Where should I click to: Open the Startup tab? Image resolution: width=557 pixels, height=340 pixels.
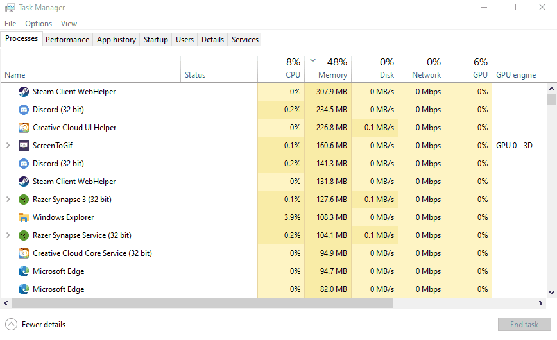[x=155, y=40]
